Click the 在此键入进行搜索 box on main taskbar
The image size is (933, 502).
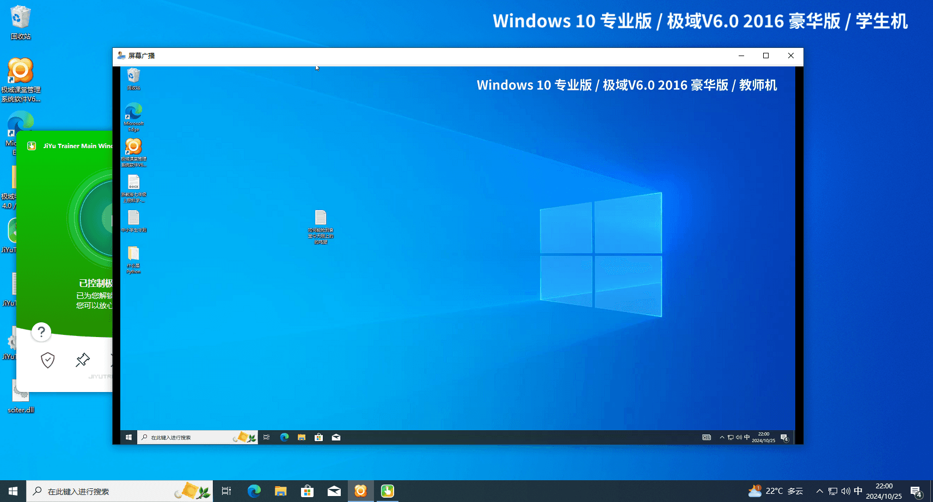click(x=119, y=491)
